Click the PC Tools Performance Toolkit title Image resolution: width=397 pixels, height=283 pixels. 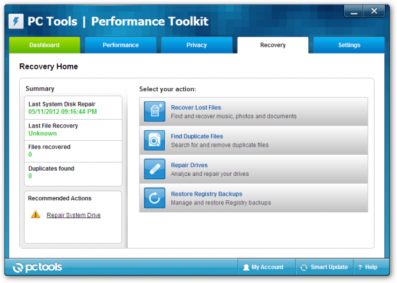(x=118, y=21)
